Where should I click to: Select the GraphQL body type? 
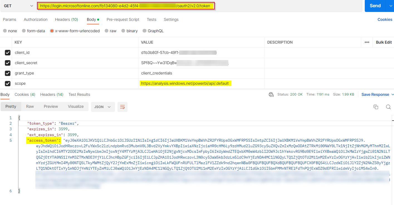coord(153,31)
